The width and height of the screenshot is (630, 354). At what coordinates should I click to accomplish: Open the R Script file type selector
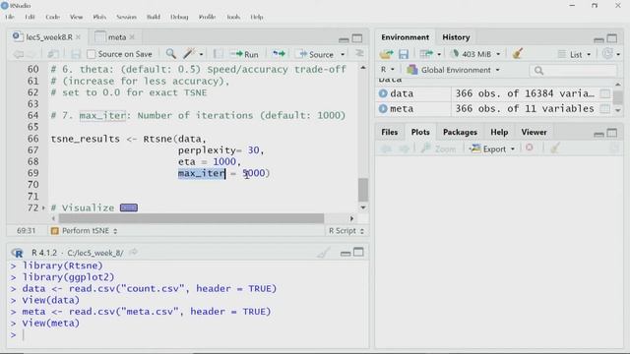[346, 231]
